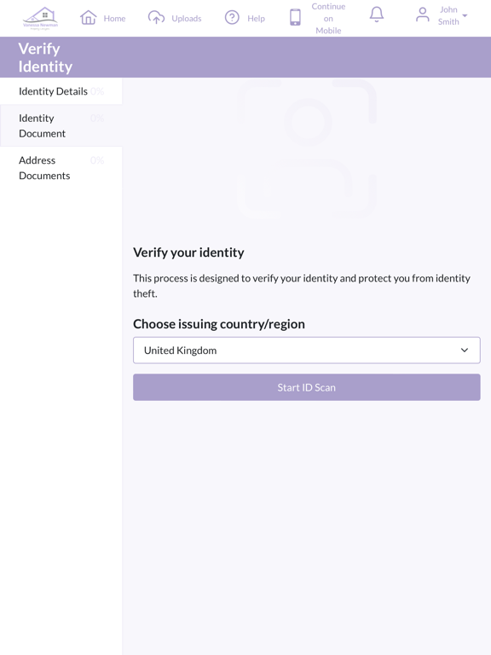The height and width of the screenshot is (655, 491).
Task: Open the Home link text
Action: [x=114, y=19]
